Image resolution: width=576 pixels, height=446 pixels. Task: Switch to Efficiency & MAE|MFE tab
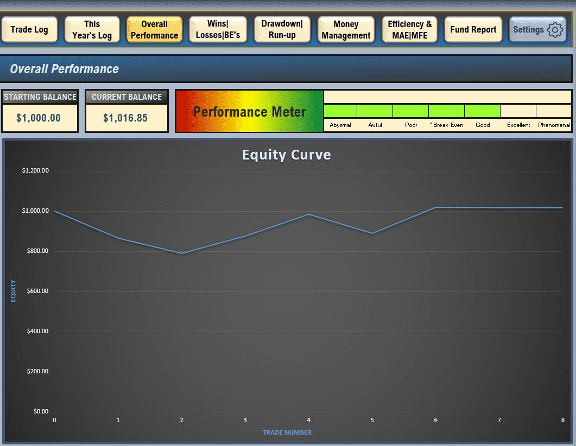click(x=409, y=30)
